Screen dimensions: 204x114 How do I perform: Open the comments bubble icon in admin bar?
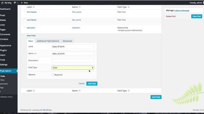coord(15,3)
